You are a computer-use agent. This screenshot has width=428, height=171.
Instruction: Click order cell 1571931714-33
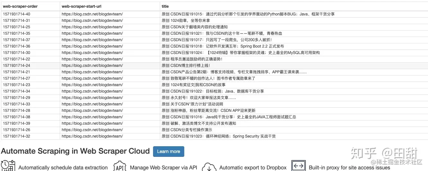click(x=16, y=104)
